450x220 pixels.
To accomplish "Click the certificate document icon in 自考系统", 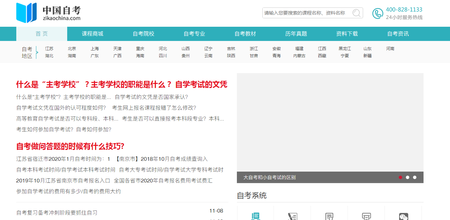I will pos(329,216).
